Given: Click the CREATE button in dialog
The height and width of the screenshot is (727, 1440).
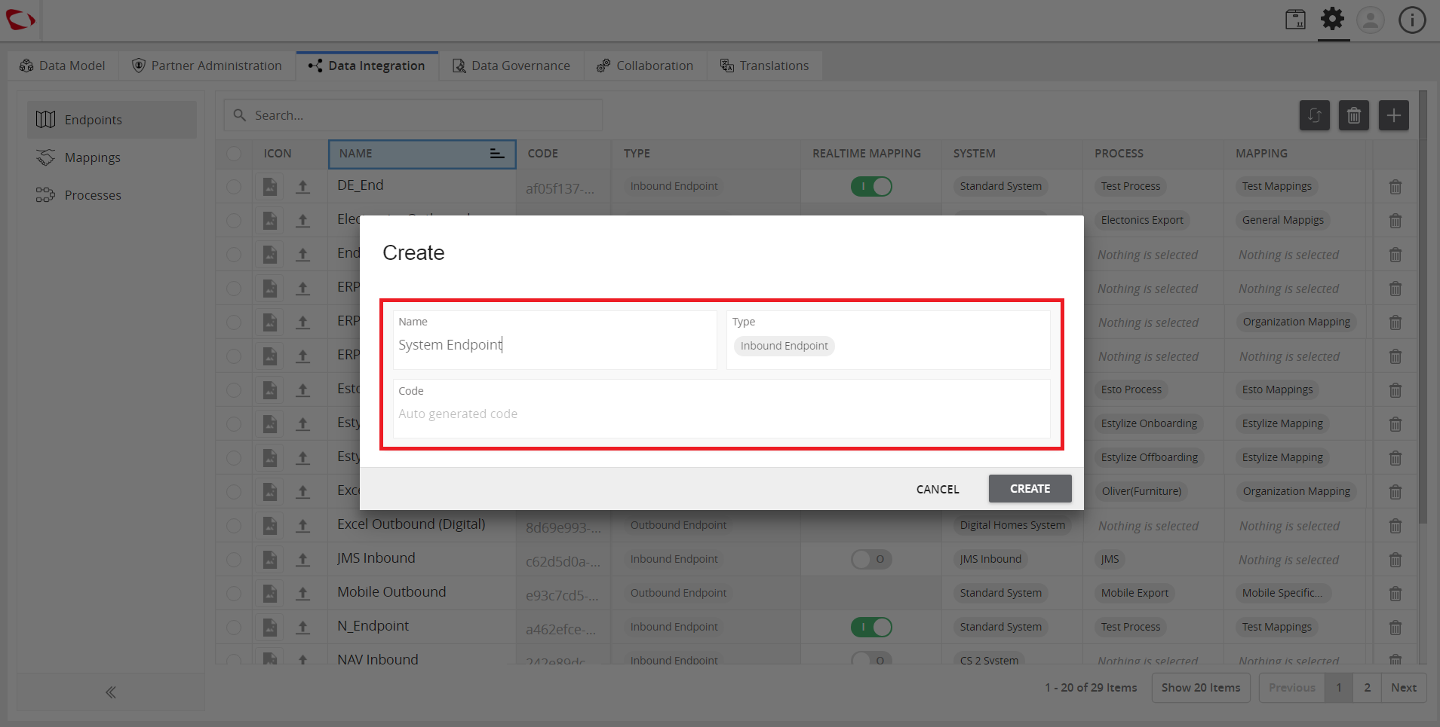Looking at the screenshot, I should [1030, 489].
